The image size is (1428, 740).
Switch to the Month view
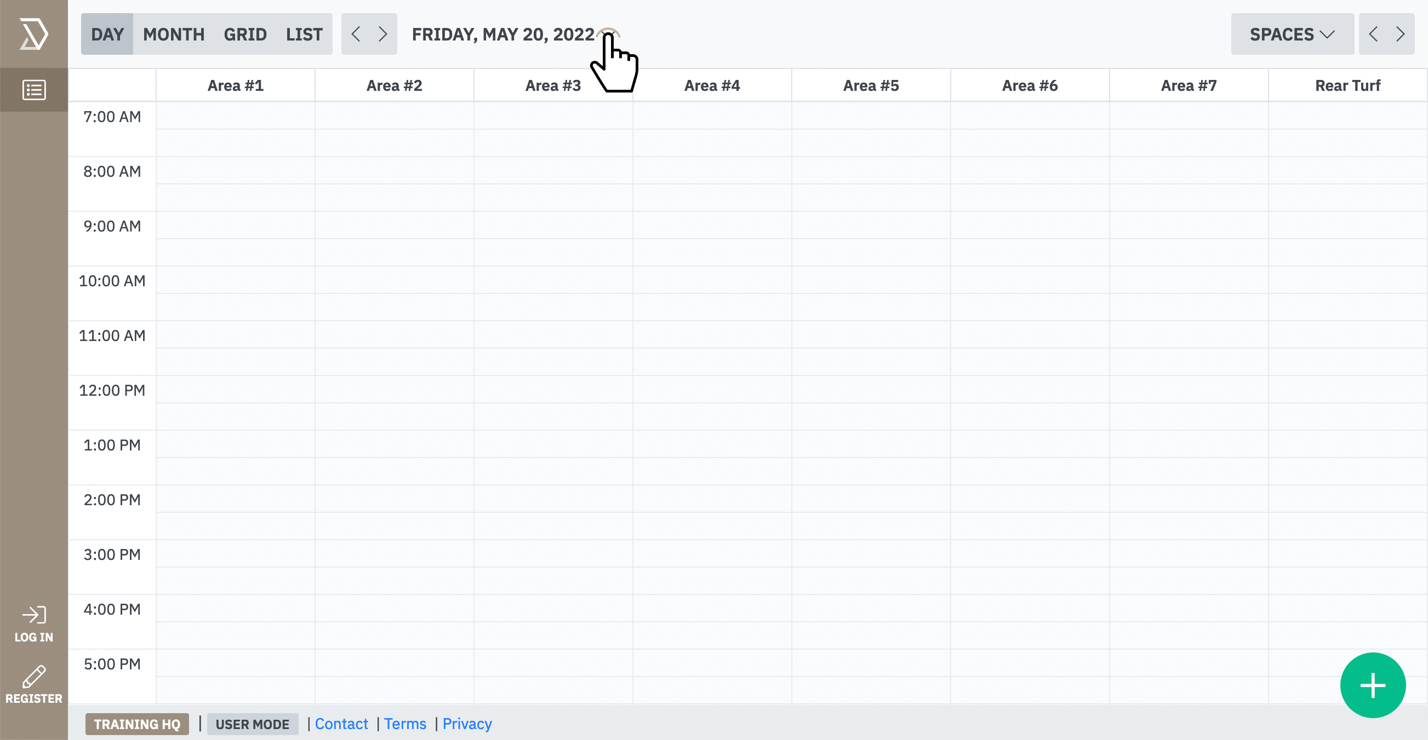point(174,34)
